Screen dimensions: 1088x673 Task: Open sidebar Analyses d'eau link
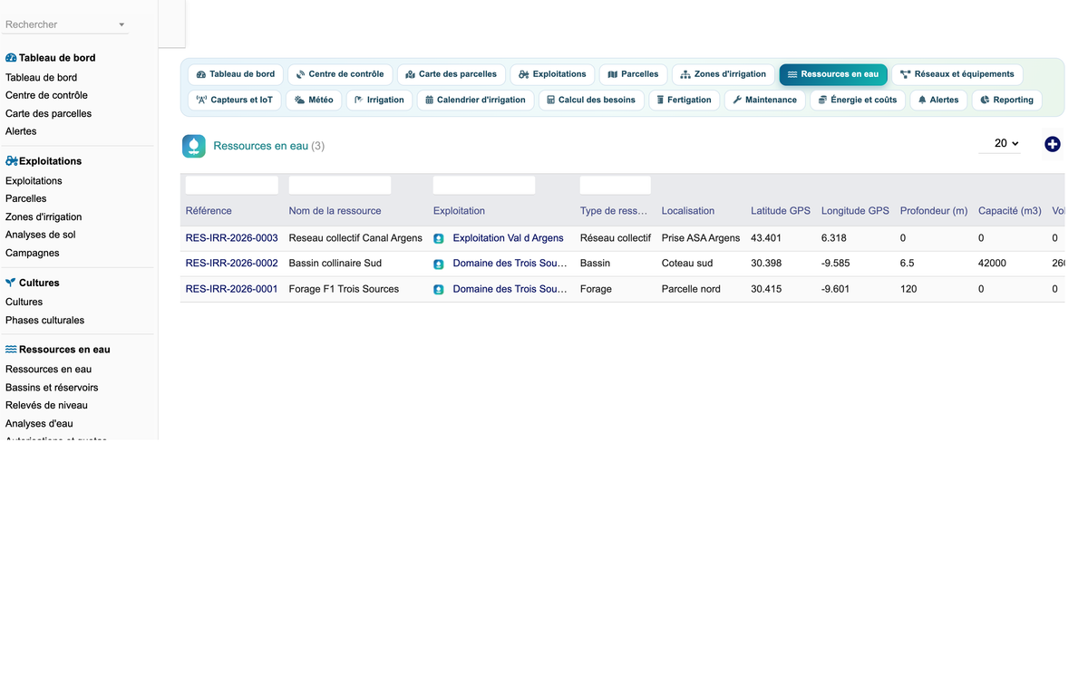pos(39,423)
